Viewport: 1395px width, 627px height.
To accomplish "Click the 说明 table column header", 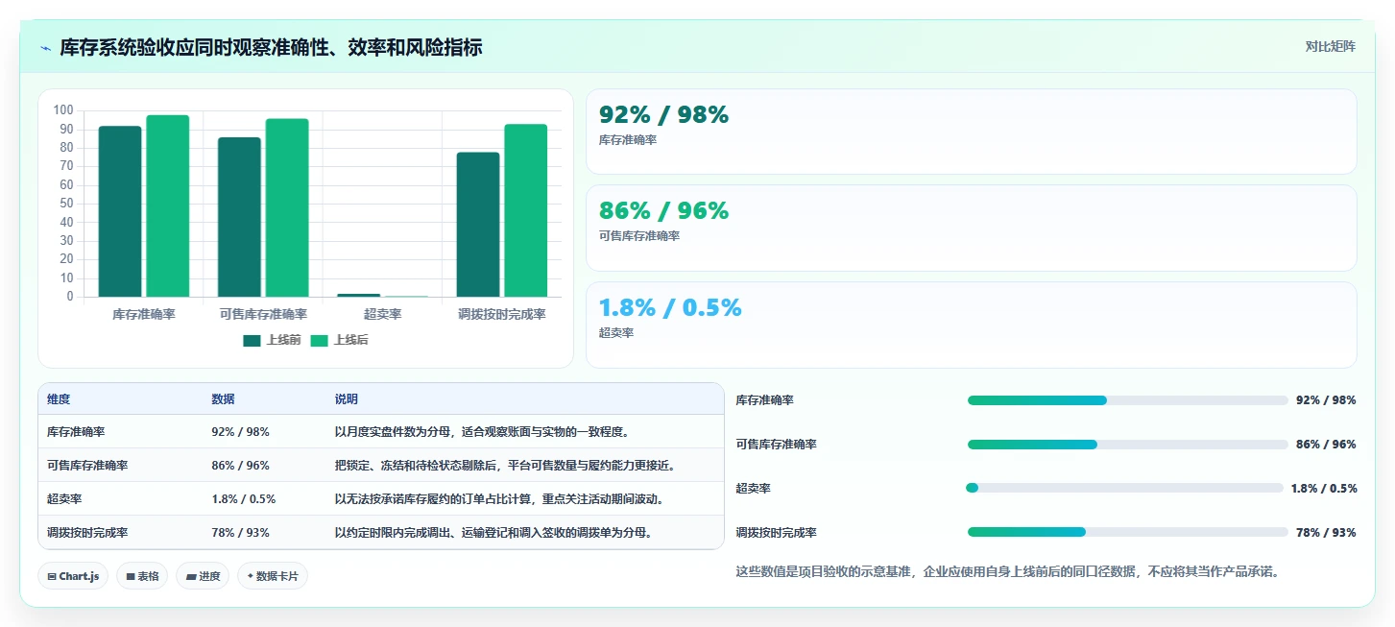I will pos(346,399).
